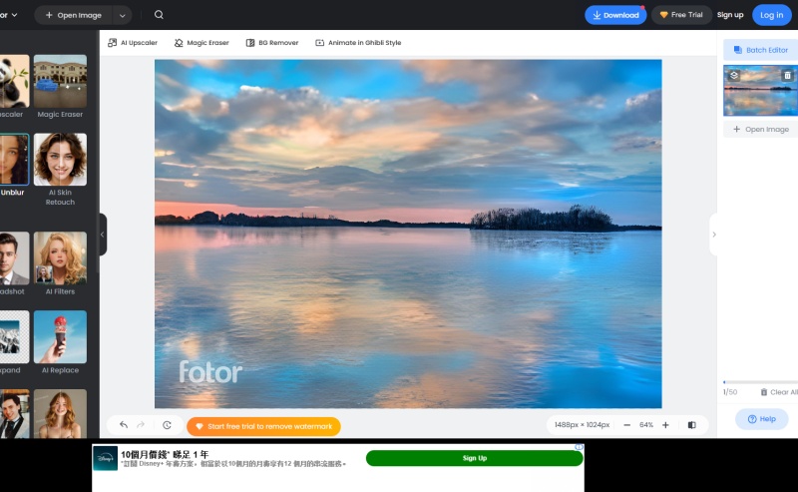Open the BG Remover tool

click(x=272, y=43)
